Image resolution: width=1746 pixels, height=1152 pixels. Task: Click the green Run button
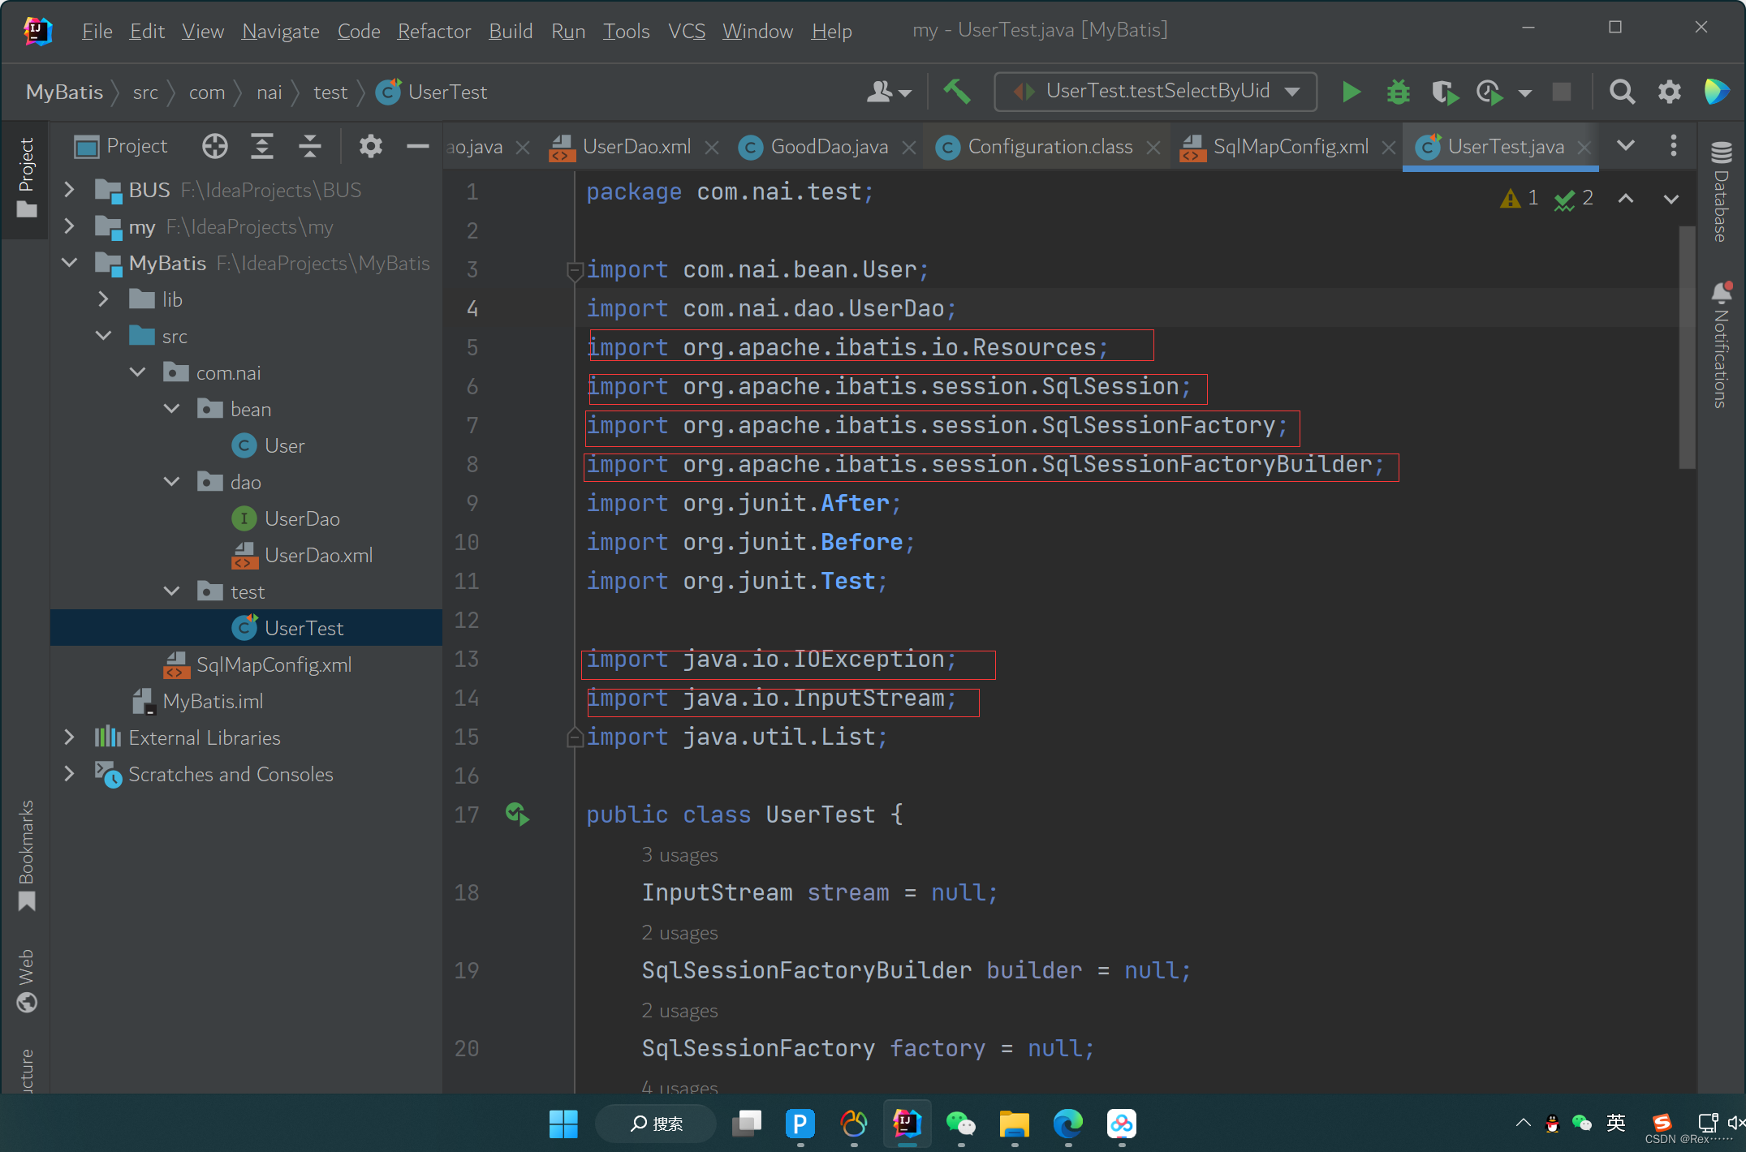(1351, 92)
